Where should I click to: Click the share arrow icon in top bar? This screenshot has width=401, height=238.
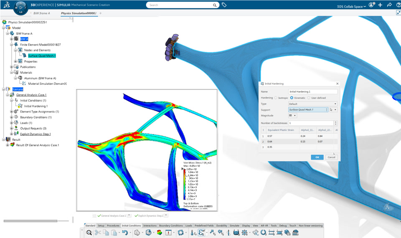pyautogui.click(x=389, y=5)
